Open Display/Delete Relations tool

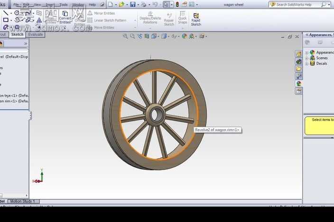pos(150,18)
